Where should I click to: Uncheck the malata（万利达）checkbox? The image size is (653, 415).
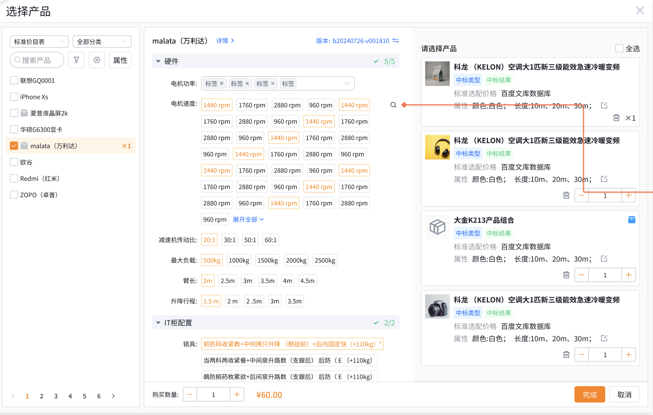(x=14, y=146)
